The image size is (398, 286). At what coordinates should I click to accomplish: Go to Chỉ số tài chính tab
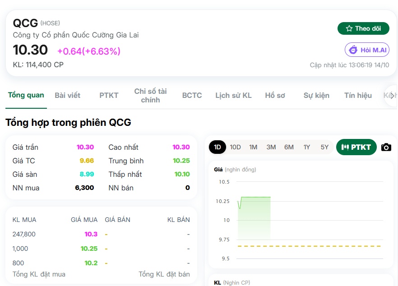[151, 96]
